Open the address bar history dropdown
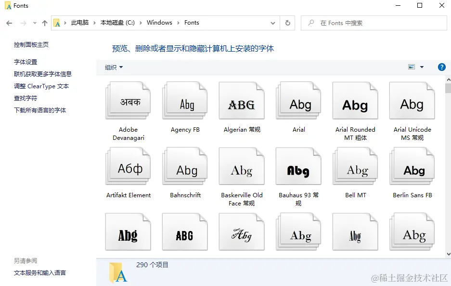The height and width of the screenshot is (286, 451). (x=273, y=23)
